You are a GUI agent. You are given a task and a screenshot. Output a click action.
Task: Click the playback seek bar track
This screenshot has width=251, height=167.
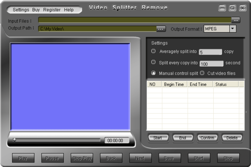point(57,140)
